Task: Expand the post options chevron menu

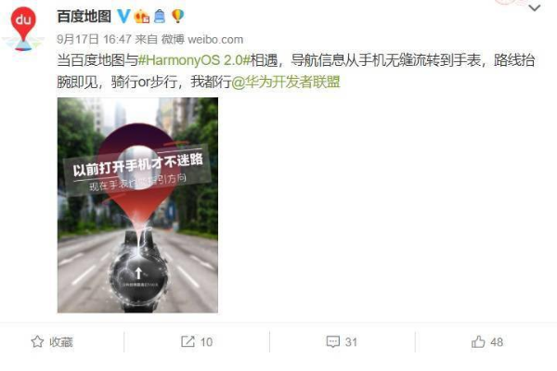Action: [535, 7]
